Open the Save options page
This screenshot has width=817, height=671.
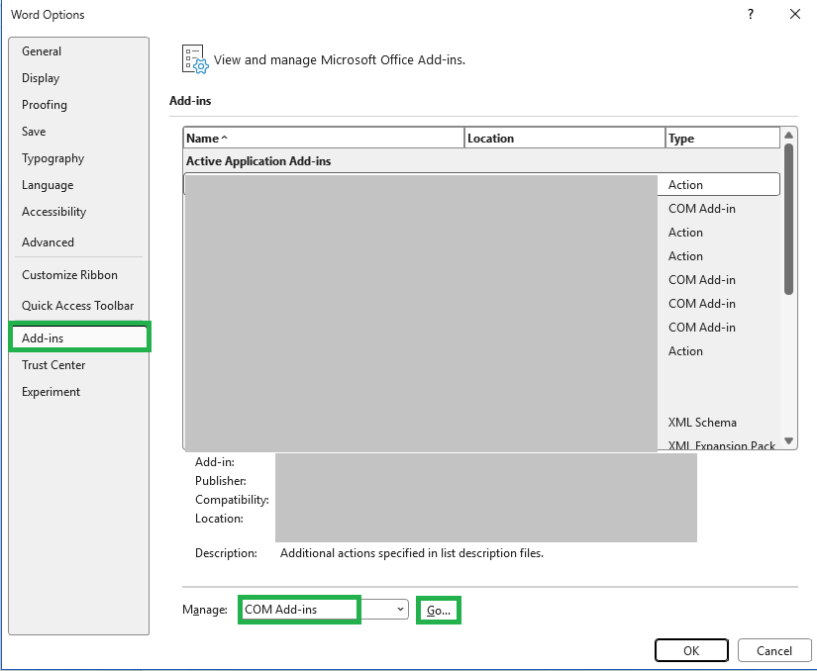point(78,132)
